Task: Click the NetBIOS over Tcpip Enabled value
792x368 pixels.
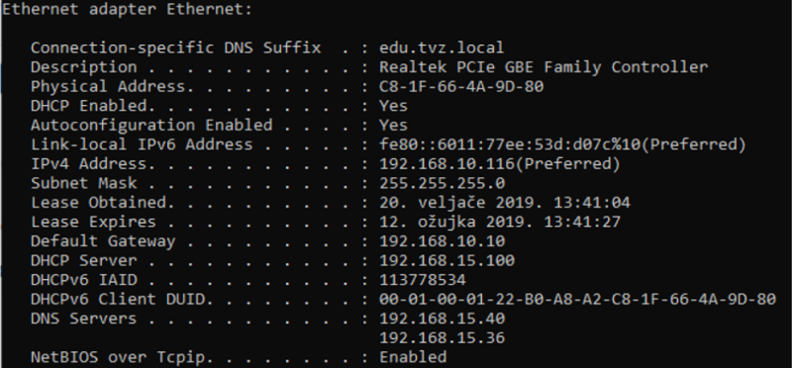Action: pos(413,357)
